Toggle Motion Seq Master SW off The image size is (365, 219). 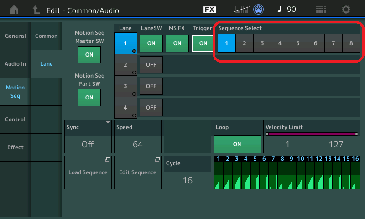(89, 54)
